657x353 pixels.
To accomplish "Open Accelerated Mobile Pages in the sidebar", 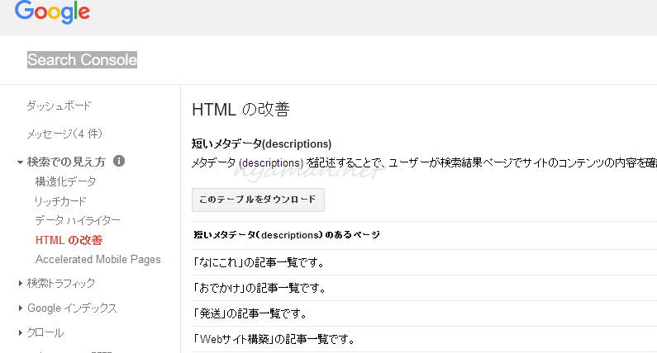I will click(x=98, y=260).
